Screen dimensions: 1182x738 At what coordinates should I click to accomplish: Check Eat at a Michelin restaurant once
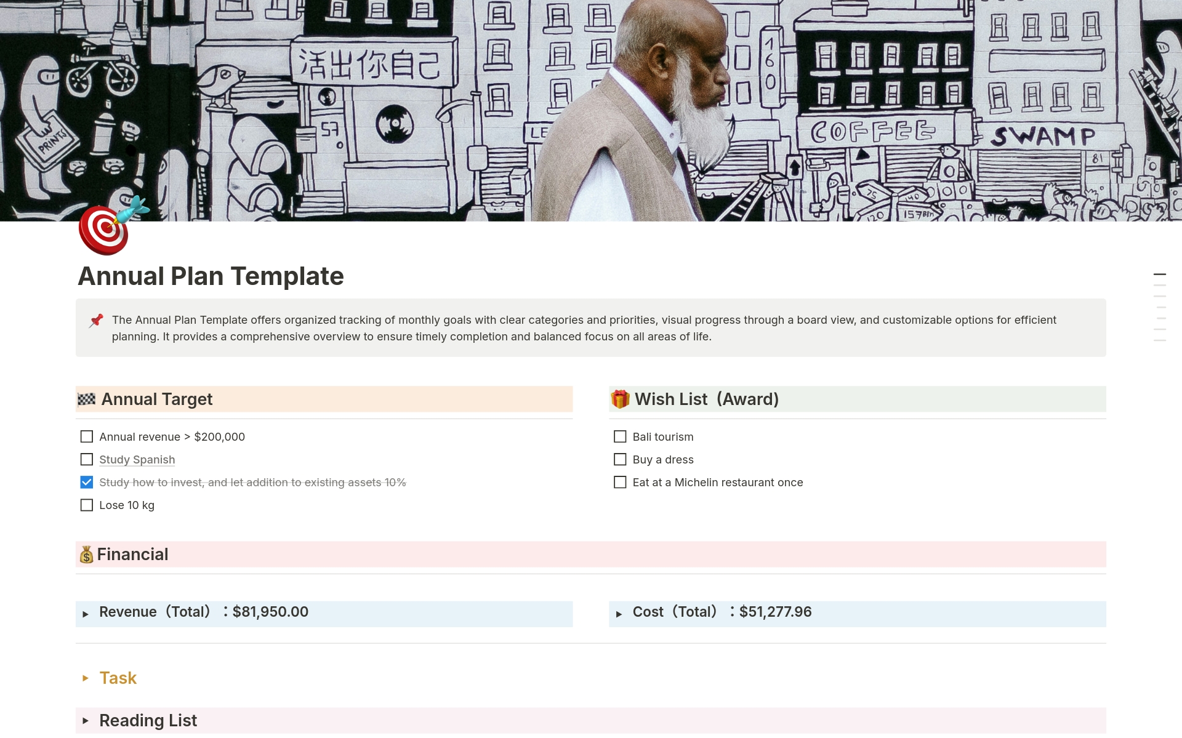(620, 483)
